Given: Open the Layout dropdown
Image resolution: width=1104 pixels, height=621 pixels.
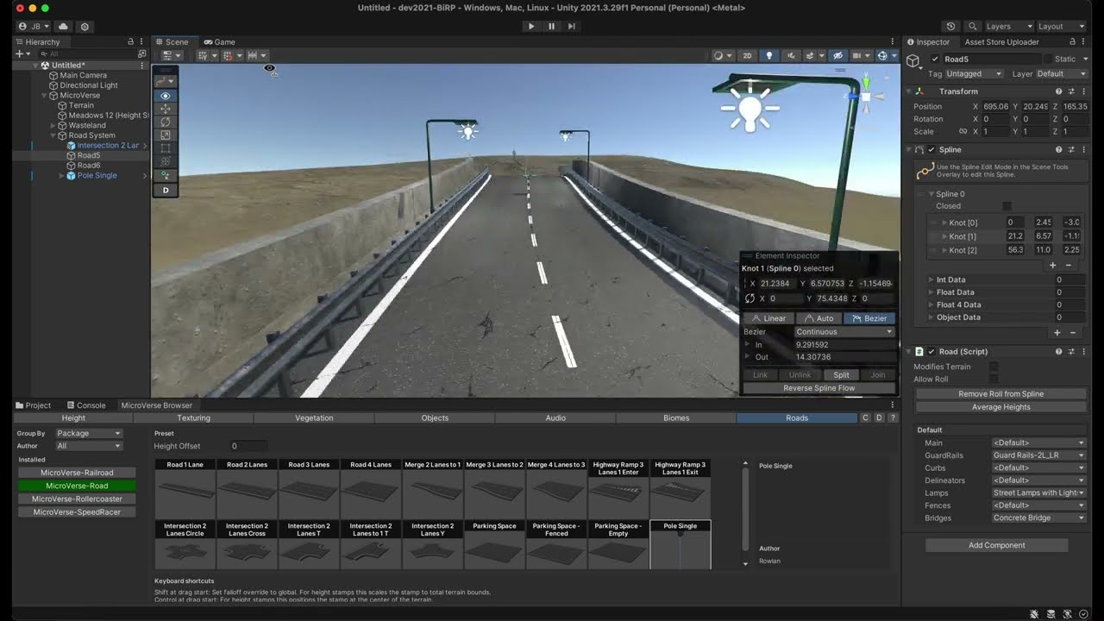Looking at the screenshot, I should click(1062, 27).
